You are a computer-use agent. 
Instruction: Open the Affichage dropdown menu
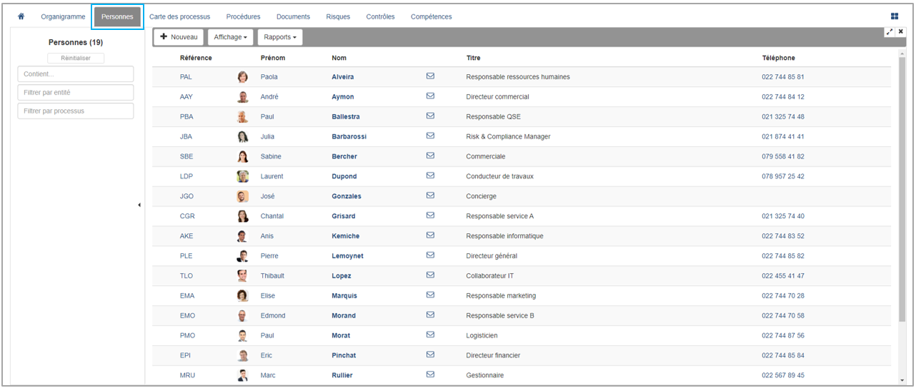click(x=230, y=37)
